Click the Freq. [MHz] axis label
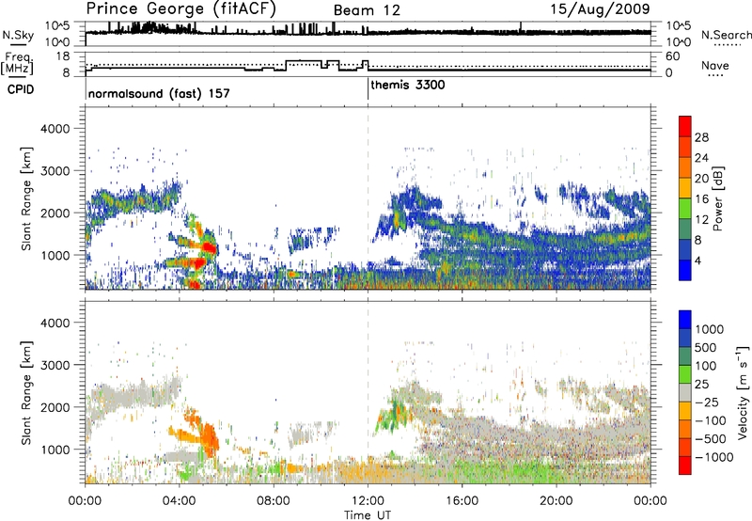The width and height of the screenshot is (752, 521). click(18, 64)
